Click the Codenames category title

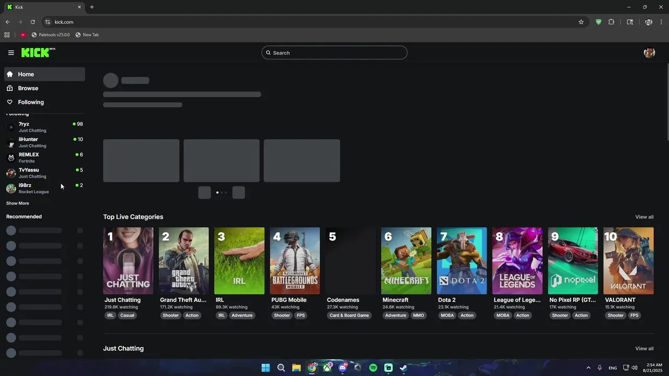(x=343, y=300)
